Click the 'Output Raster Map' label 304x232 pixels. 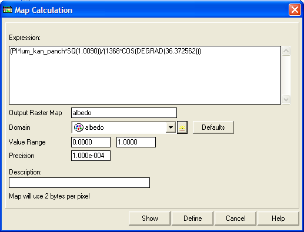(35, 113)
